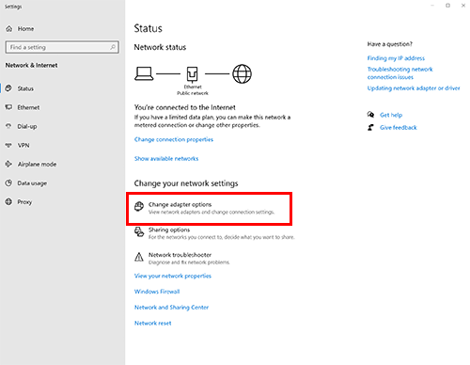The height and width of the screenshot is (365, 470).
Task: Open the Windows Firewall link
Action: pos(157,292)
